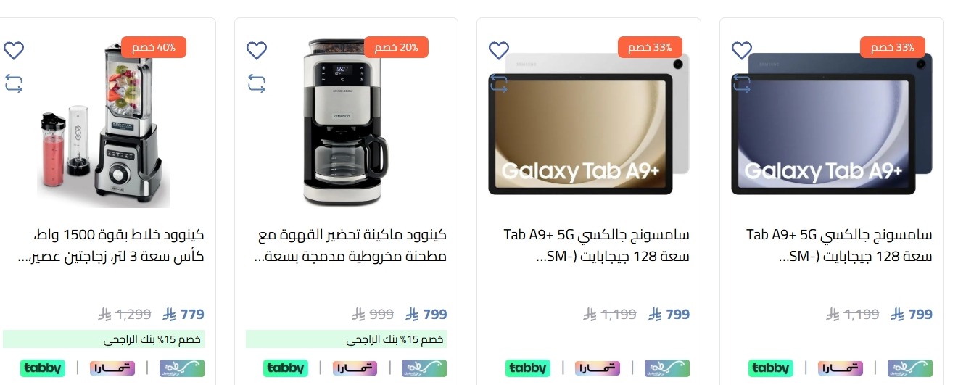Screen dimensions: 958x385
Task: Click compare icon on navy Galaxy Tab A9+
Action: [x=742, y=83]
